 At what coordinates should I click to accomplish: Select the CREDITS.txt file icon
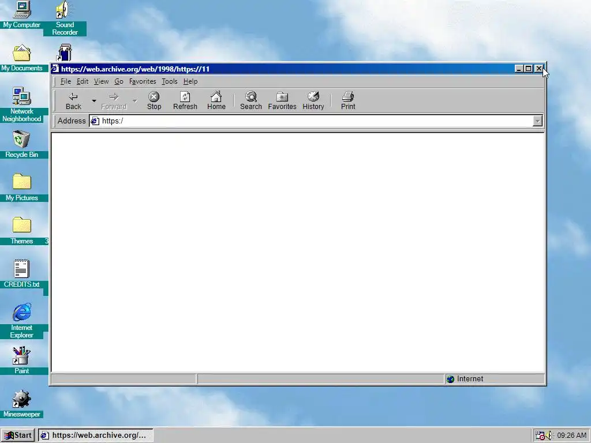tap(22, 274)
